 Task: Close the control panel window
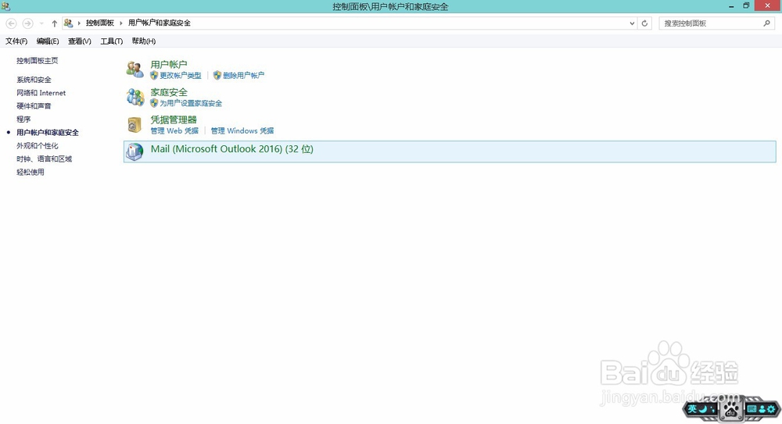[x=768, y=5]
